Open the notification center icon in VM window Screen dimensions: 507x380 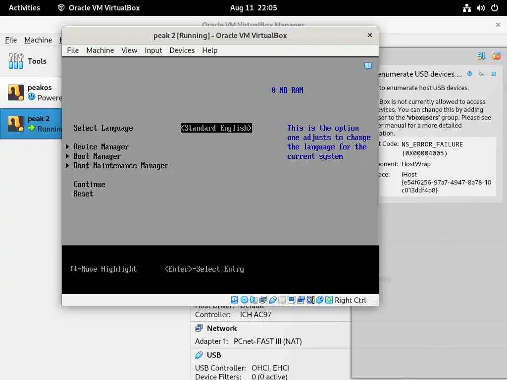click(368, 66)
